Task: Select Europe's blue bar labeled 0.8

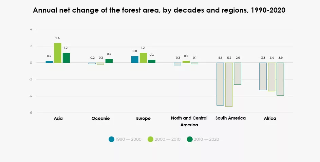Action: (135, 59)
